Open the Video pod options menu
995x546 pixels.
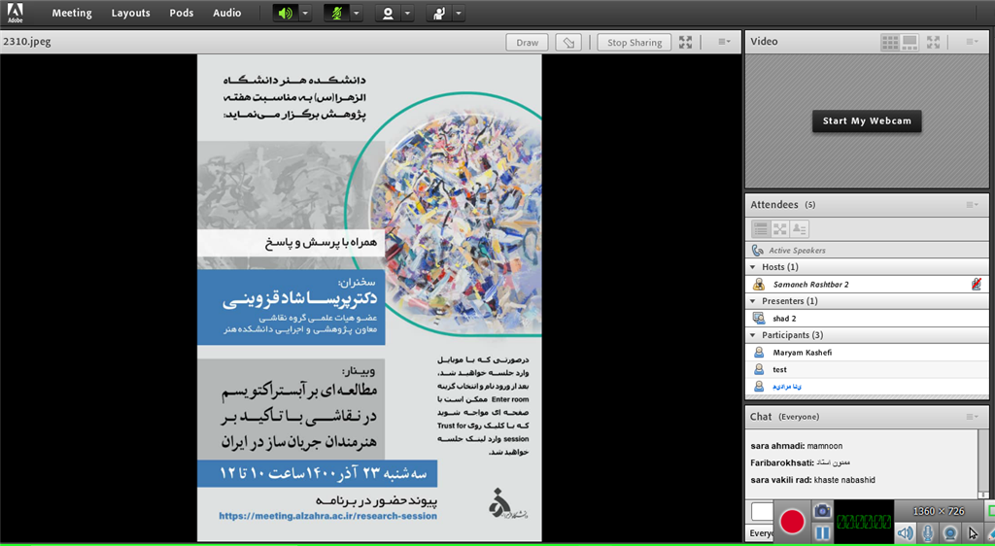click(x=972, y=42)
